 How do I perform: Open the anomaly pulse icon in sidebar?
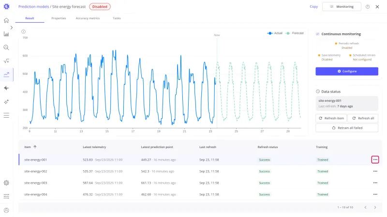pos(6,88)
